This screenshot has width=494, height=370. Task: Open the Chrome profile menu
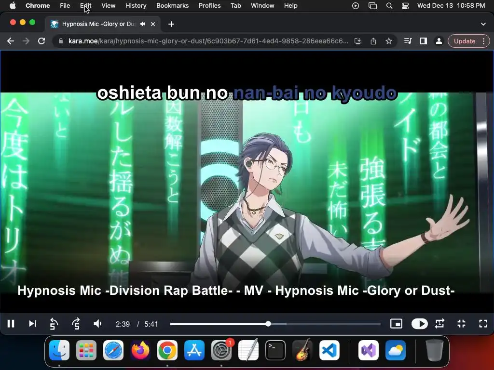(x=439, y=41)
